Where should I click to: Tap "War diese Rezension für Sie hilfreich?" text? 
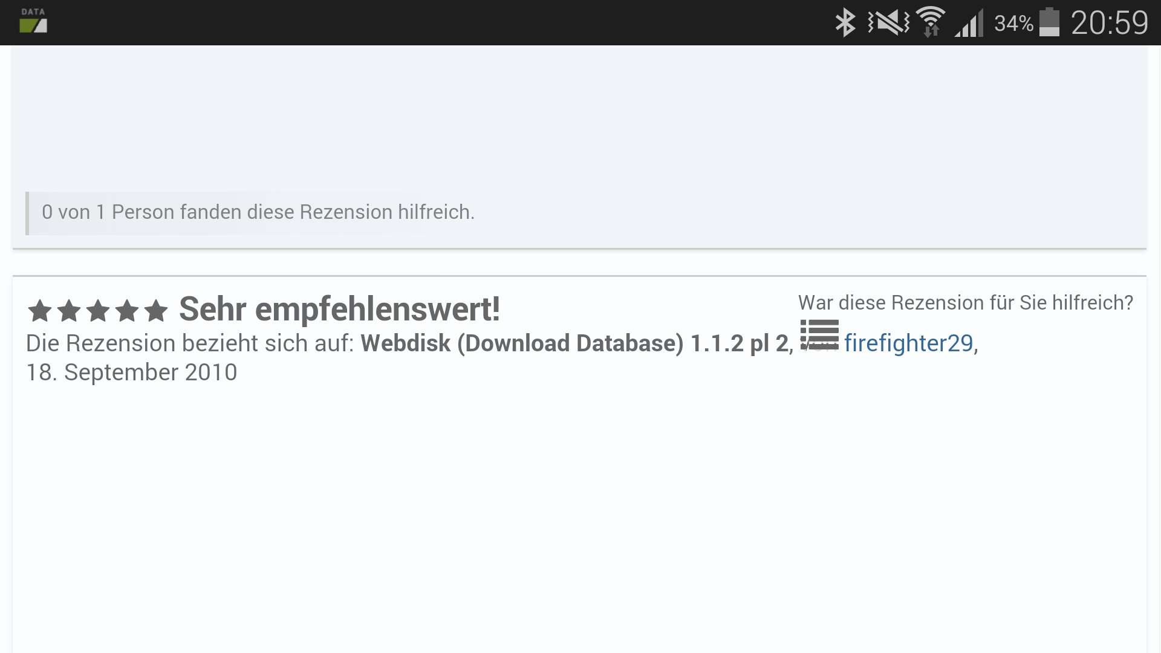pos(965,302)
